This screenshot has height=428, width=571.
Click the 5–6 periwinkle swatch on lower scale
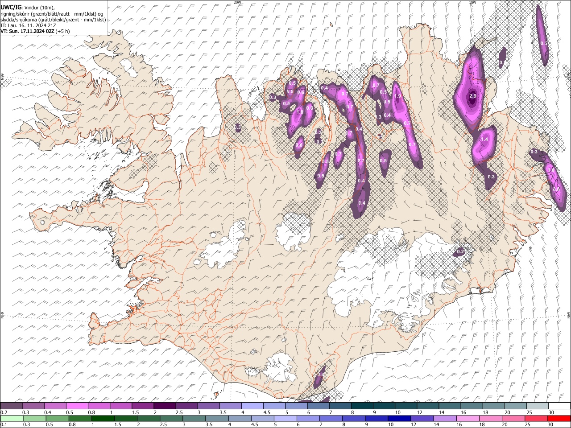[285, 418]
